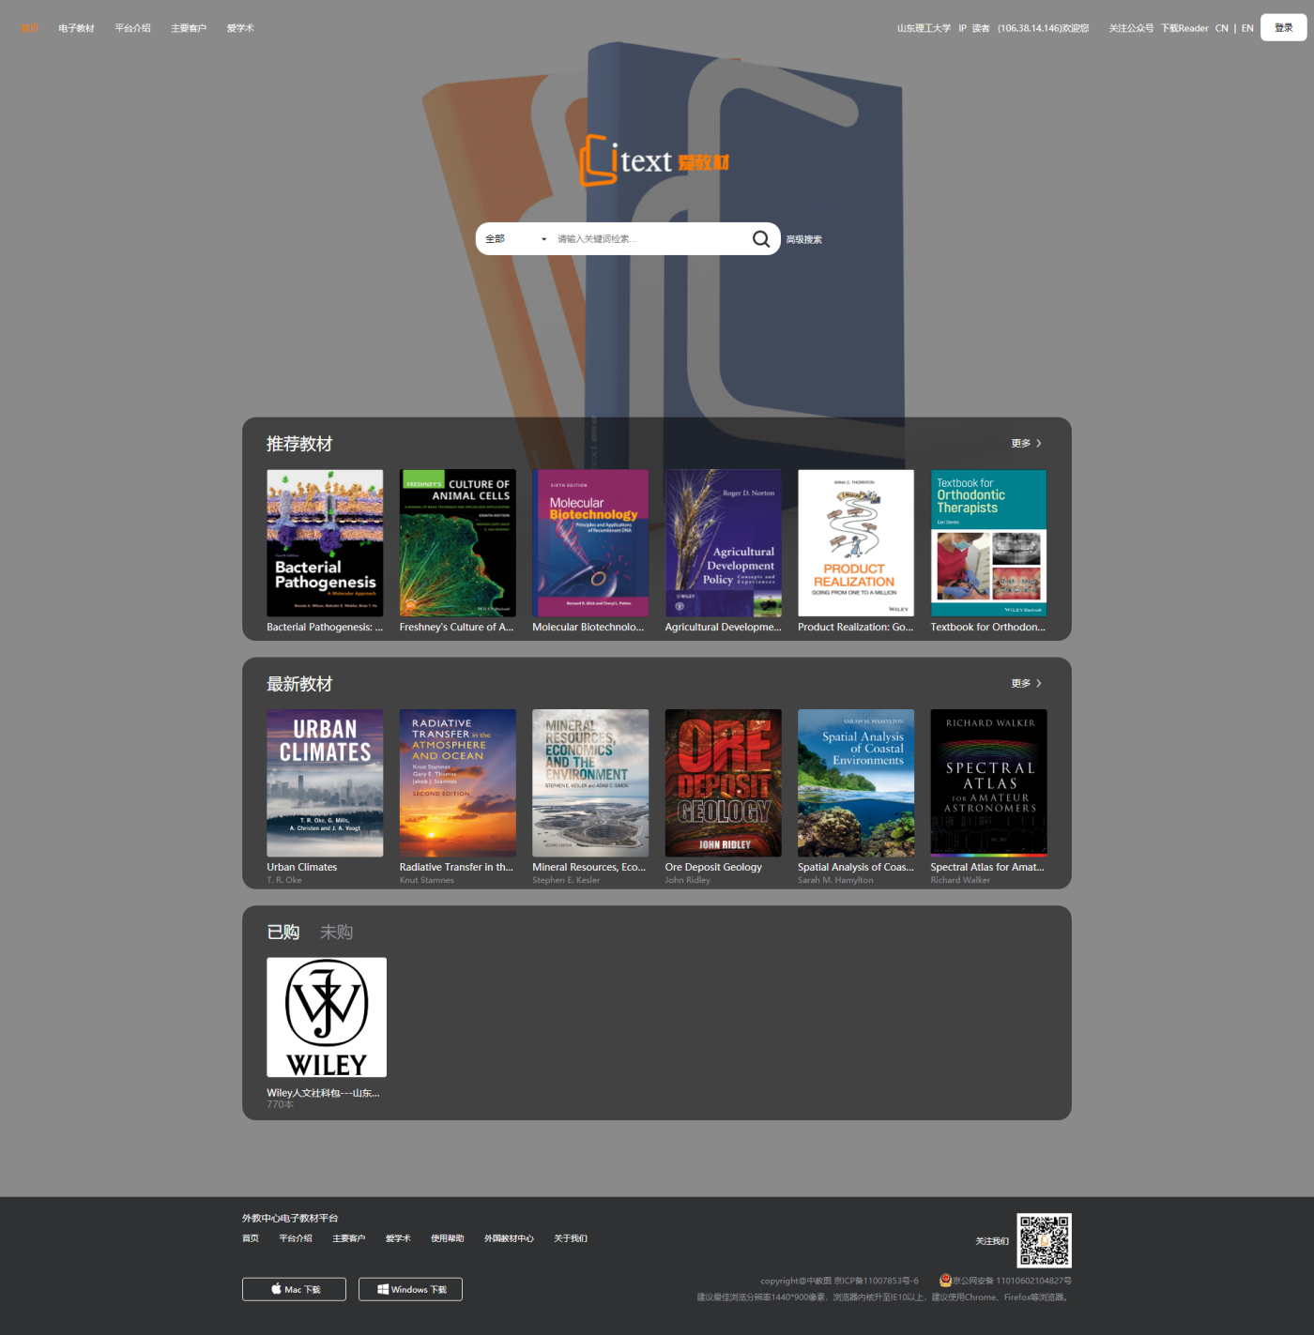Download the Mac reader client
Screen dimensions: 1314x1335
294,1289
